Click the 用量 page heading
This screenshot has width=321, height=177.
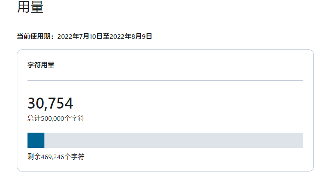(30, 7)
